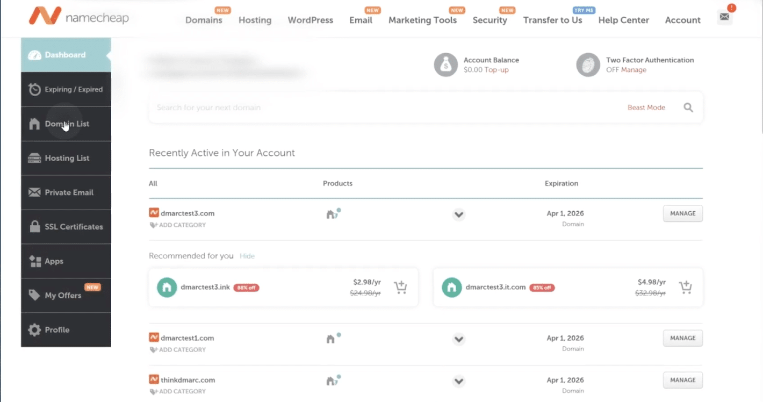Add dmarctest3.ink to cart
Viewport: 763px width, 402px height.
click(x=400, y=288)
